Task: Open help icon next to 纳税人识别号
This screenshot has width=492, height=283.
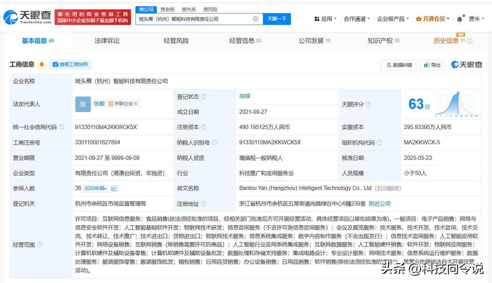Action: point(214,142)
